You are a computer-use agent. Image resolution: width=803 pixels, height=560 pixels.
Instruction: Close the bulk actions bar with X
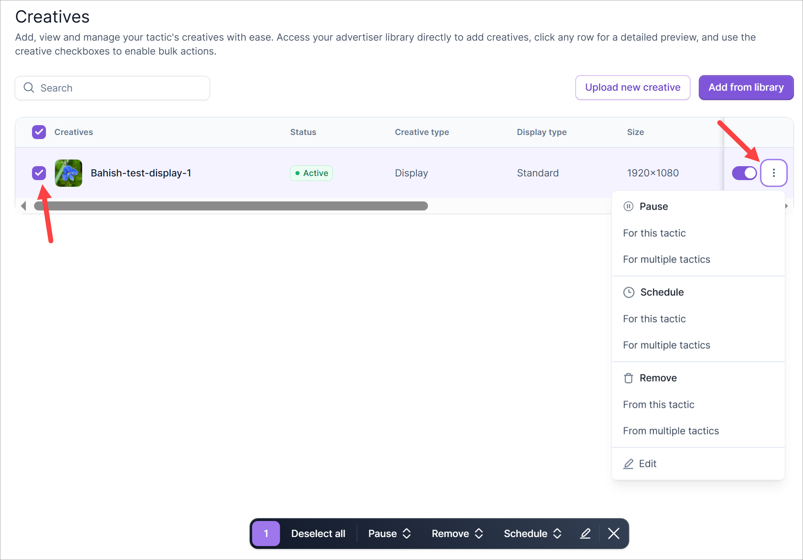(613, 533)
